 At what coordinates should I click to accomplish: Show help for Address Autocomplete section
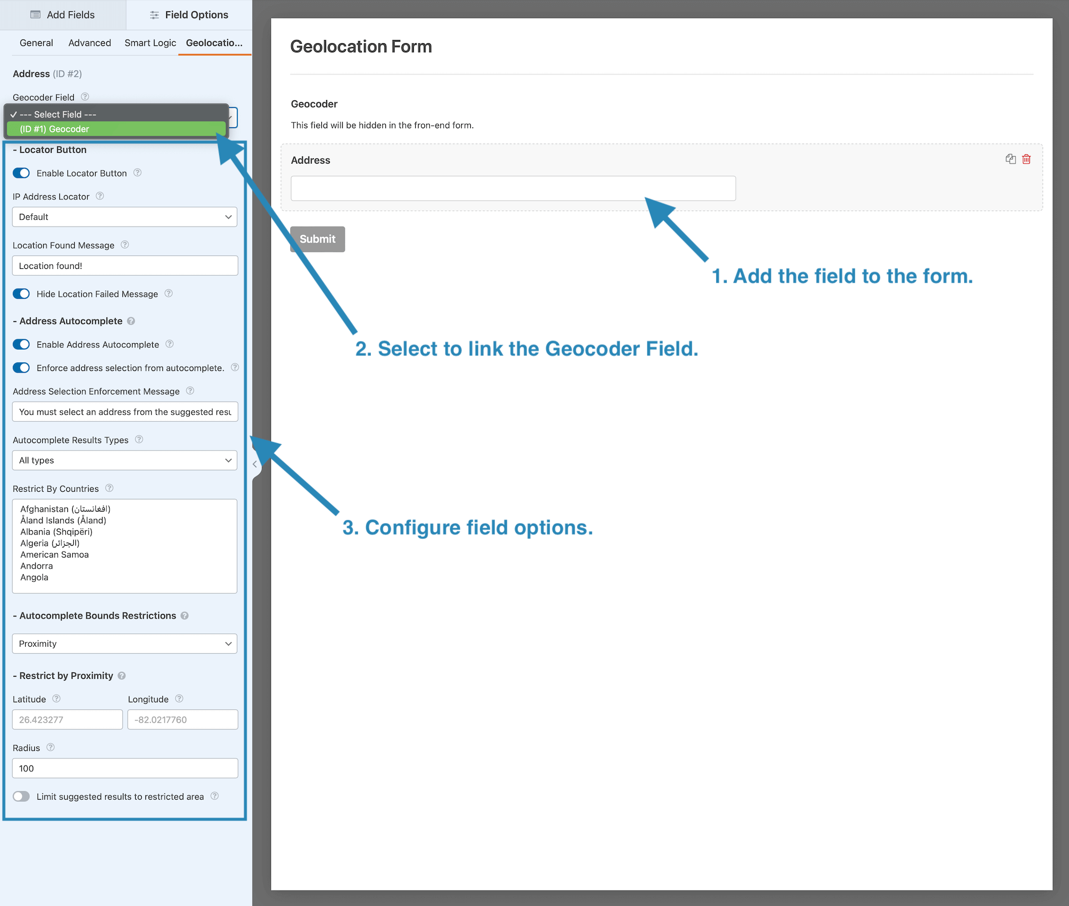tap(131, 321)
